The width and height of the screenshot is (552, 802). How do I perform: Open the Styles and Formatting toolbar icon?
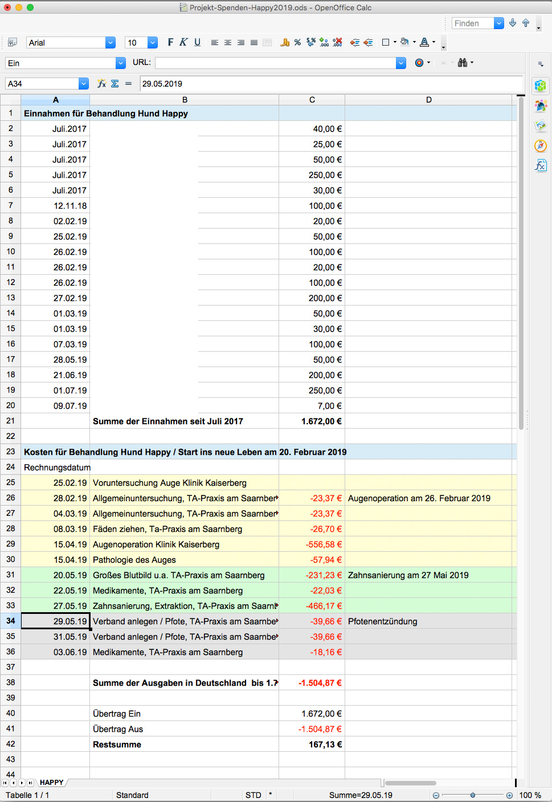(12, 43)
